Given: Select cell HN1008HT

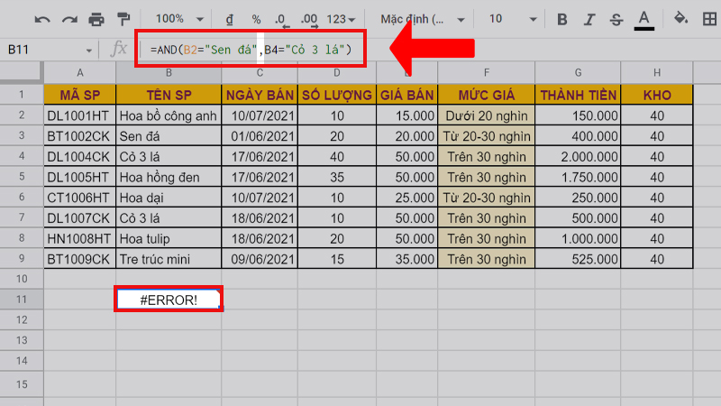Looking at the screenshot, I should (x=80, y=238).
